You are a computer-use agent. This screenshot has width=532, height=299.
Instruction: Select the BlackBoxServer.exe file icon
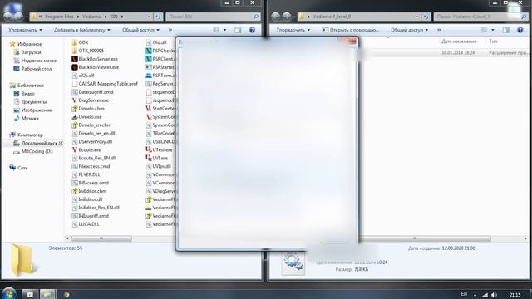click(75, 59)
